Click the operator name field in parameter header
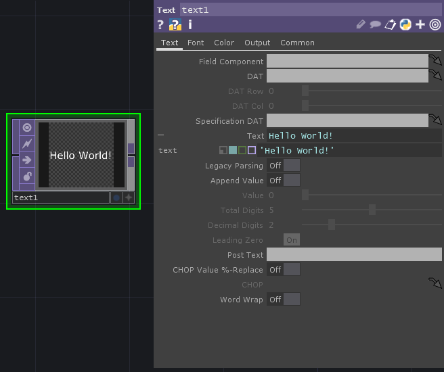The image size is (444, 372). click(x=311, y=10)
